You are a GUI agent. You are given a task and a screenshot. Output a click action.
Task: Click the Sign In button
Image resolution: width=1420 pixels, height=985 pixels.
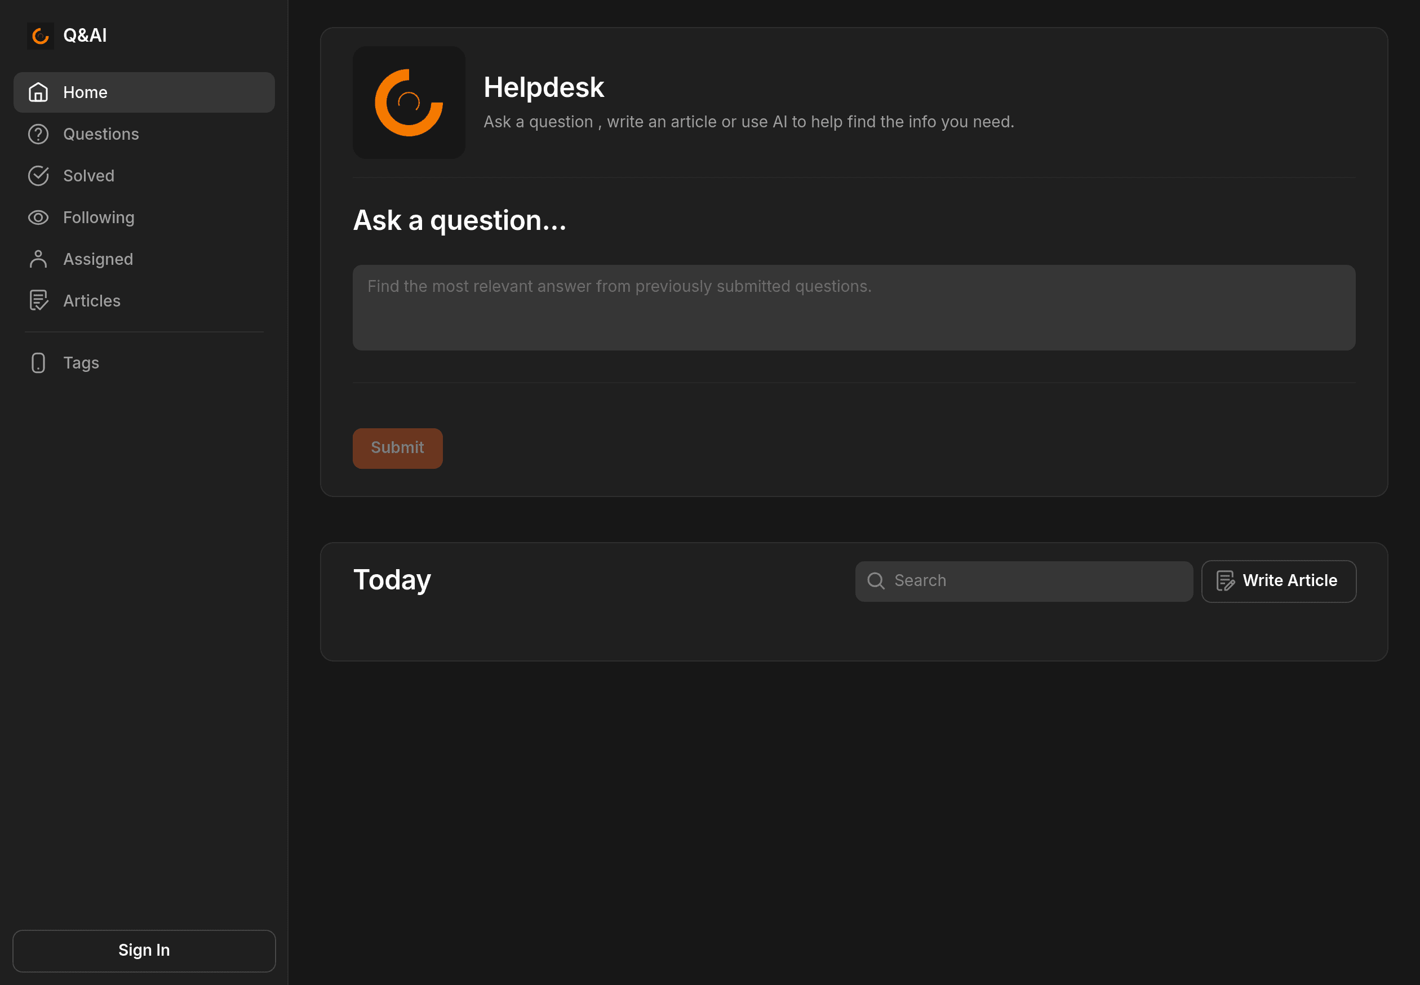tap(144, 951)
